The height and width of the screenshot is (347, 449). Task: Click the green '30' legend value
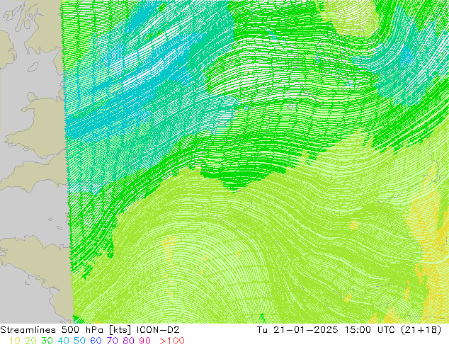click(47, 341)
